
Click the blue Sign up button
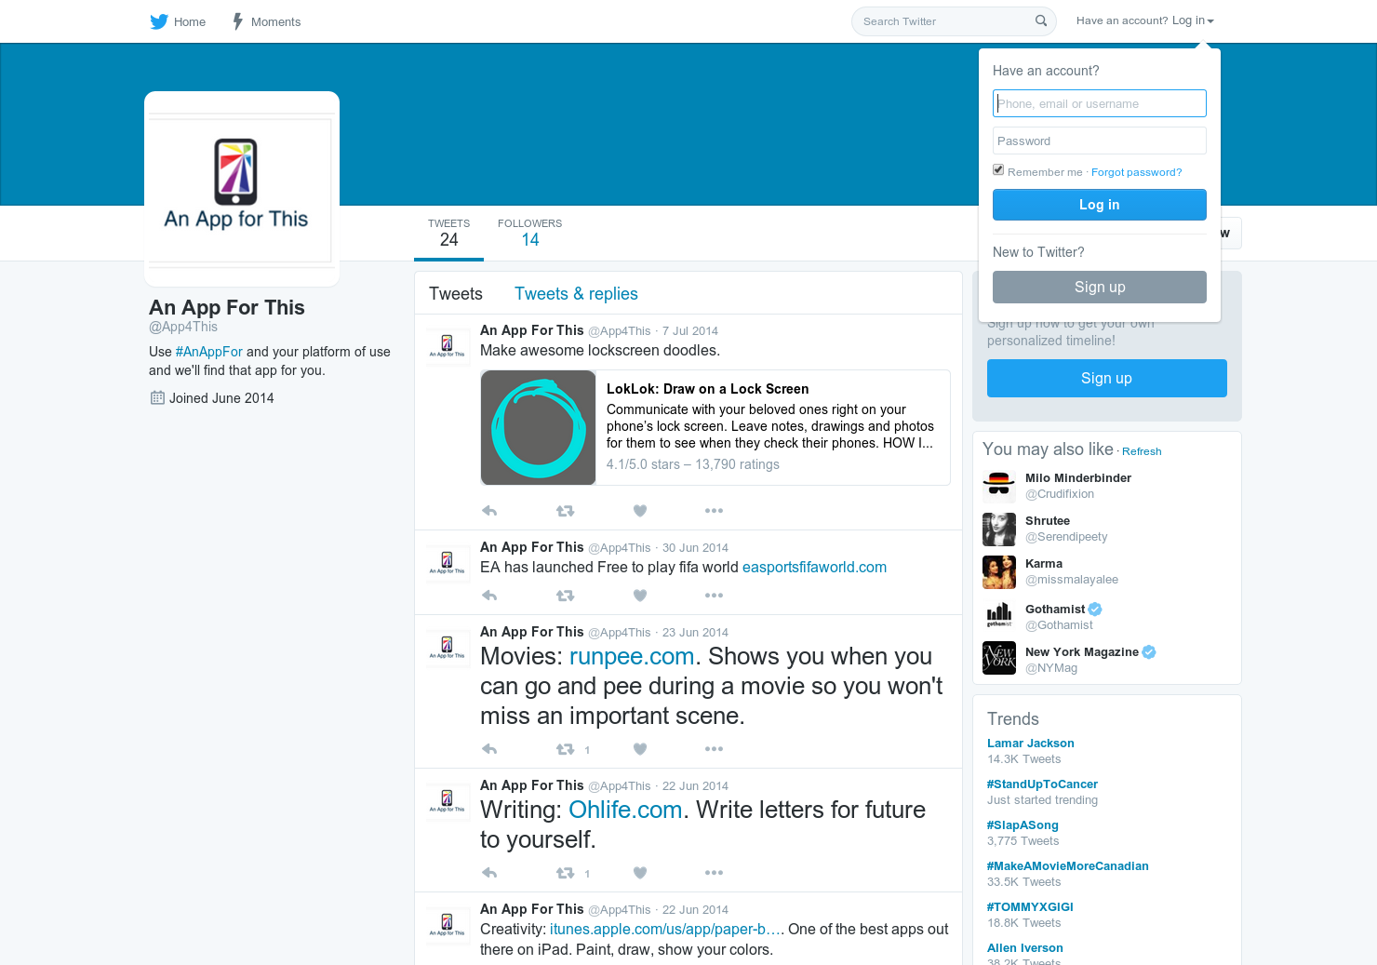pyautogui.click(x=1107, y=378)
